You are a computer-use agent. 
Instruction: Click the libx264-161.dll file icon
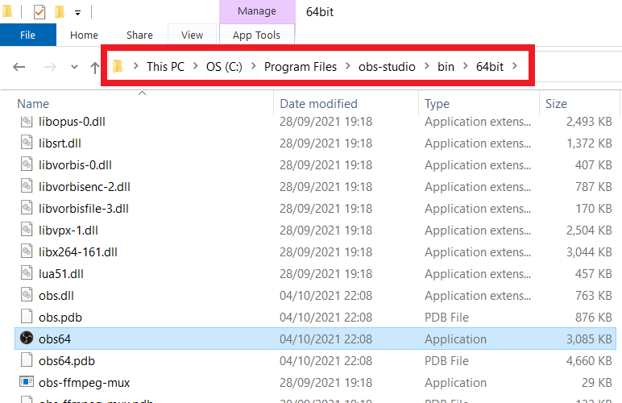[x=26, y=251]
